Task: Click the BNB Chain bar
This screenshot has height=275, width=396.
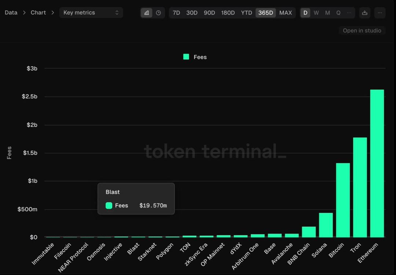Action: [x=309, y=232]
